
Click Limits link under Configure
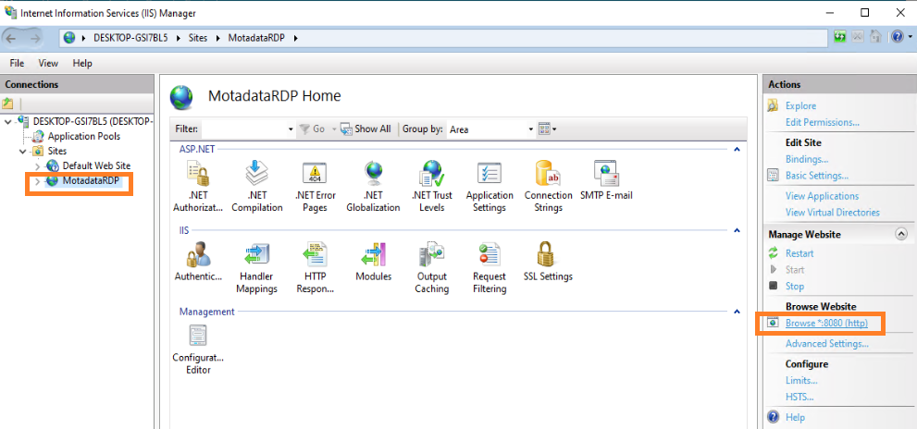click(801, 381)
